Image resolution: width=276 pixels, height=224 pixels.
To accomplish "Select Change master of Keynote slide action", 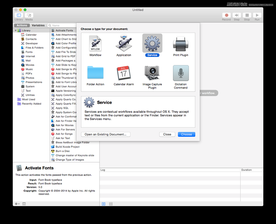I will [75, 155].
